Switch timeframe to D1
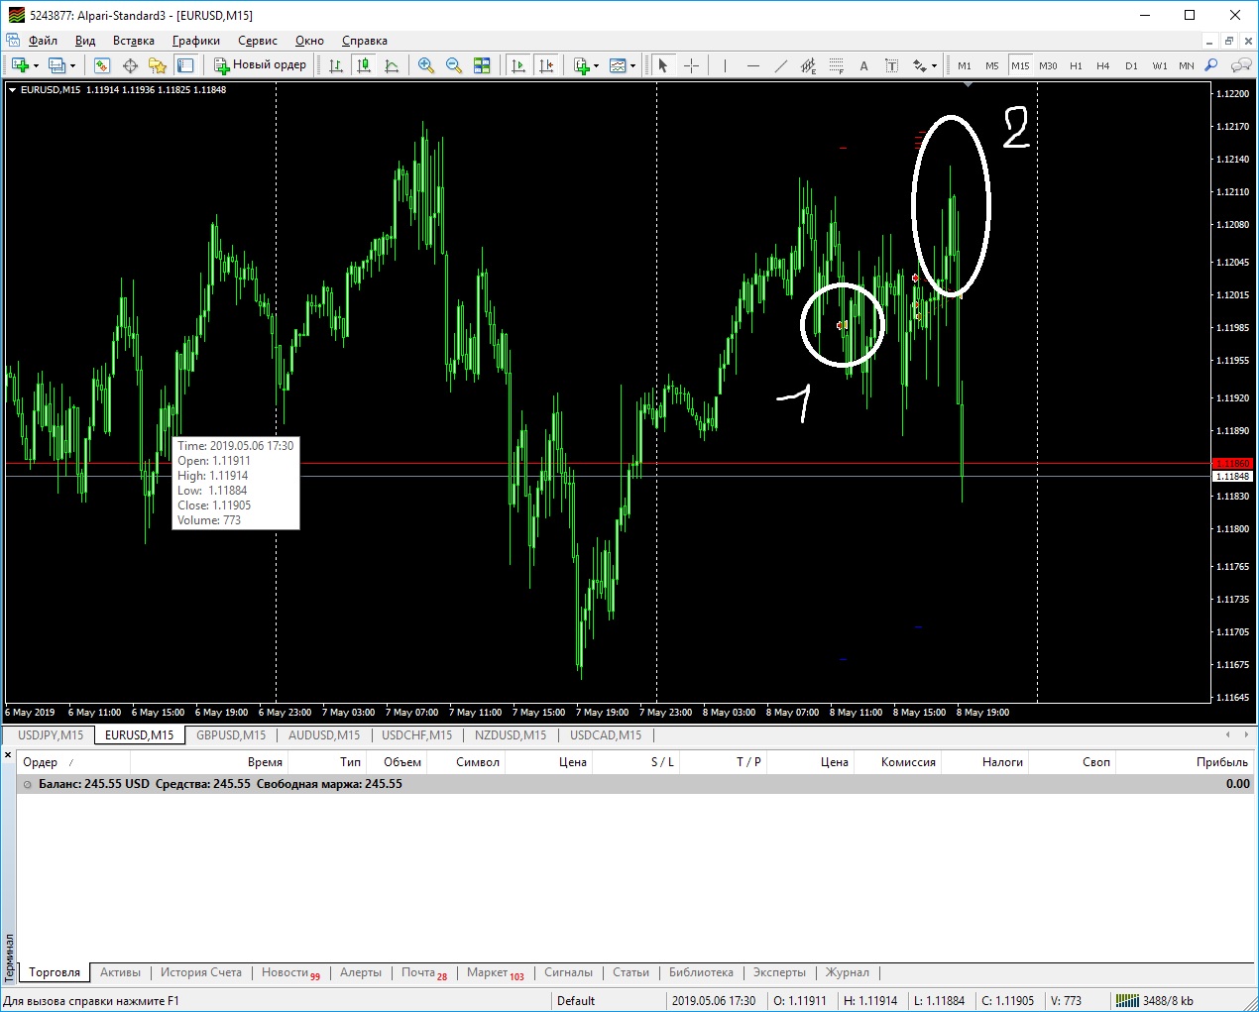1259x1012 pixels. click(x=1131, y=65)
